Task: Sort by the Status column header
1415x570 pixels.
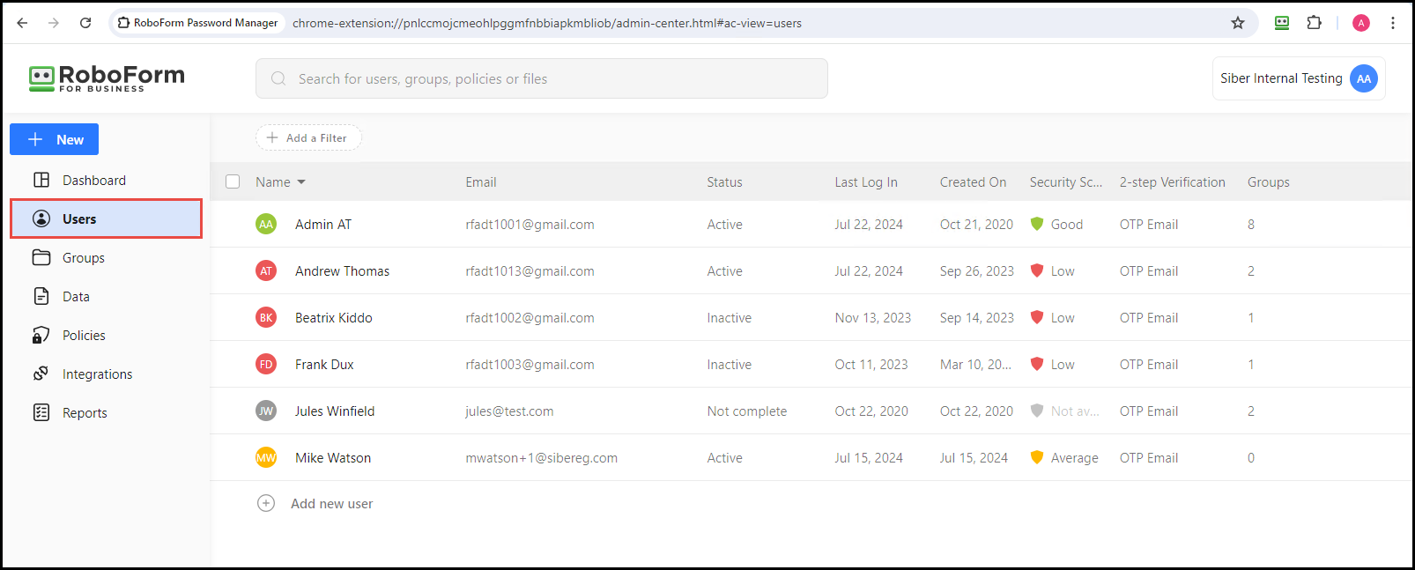Action: coord(724,182)
